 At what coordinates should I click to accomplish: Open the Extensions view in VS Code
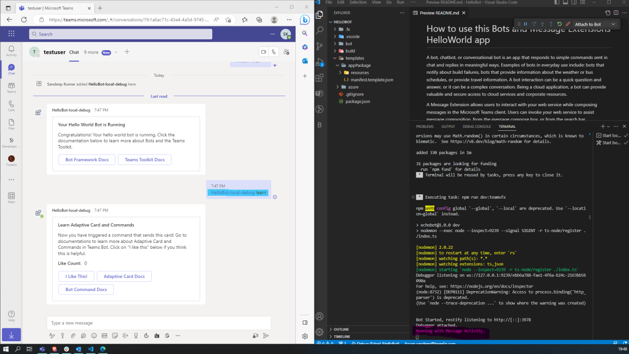(319, 77)
